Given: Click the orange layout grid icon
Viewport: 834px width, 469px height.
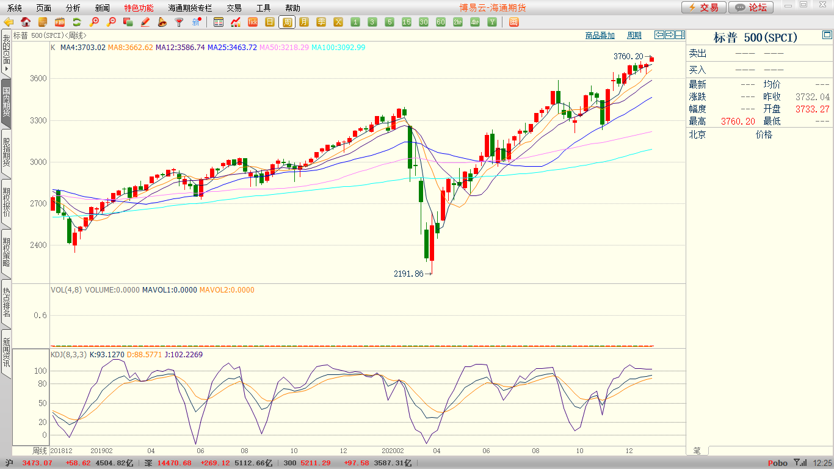Looking at the screenshot, I should 513,22.
